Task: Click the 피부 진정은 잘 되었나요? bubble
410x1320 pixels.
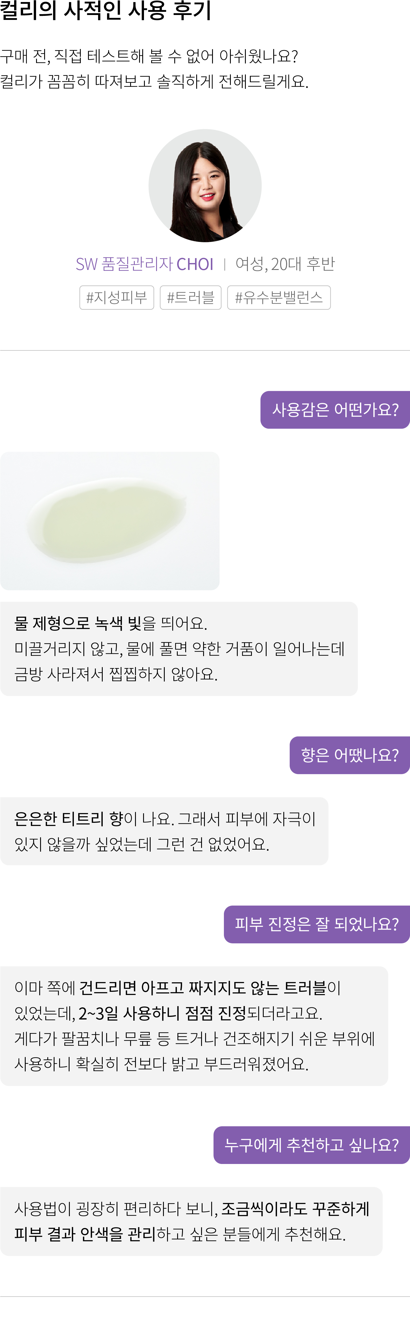Action: pyautogui.click(x=317, y=924)
